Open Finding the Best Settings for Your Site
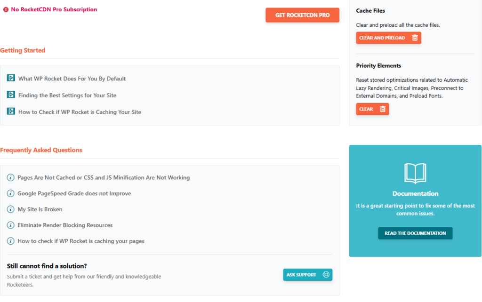The width and height of the screenshot is (482, 302). coord(67,95)
